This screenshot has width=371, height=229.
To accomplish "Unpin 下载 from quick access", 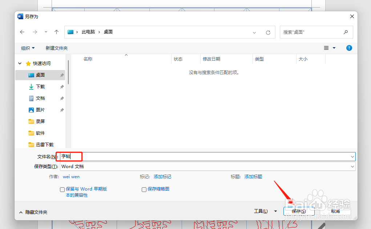I will click(x=62, y=86).
